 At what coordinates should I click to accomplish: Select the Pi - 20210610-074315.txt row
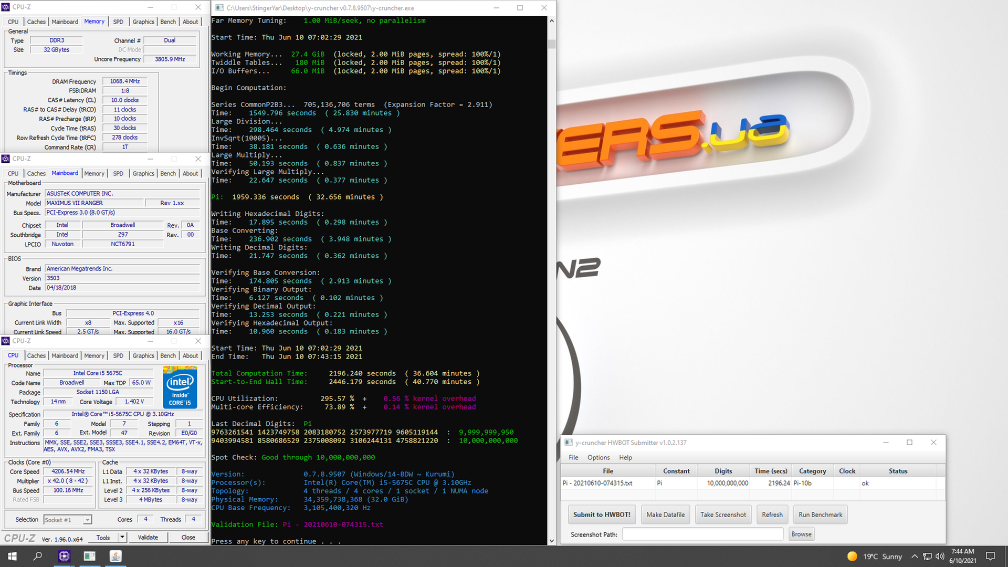point(753,483)
